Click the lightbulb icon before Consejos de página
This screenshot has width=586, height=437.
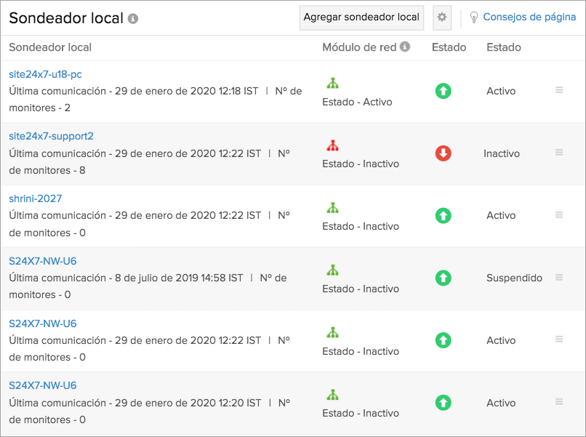click(473, 17)
